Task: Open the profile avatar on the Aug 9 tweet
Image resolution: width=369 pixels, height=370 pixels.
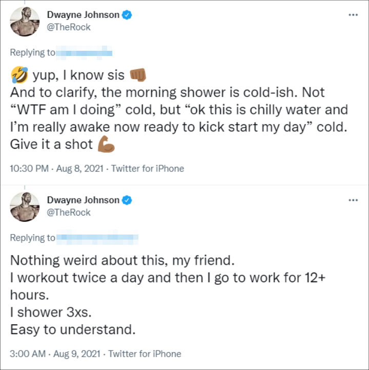Action: [26, 206]
